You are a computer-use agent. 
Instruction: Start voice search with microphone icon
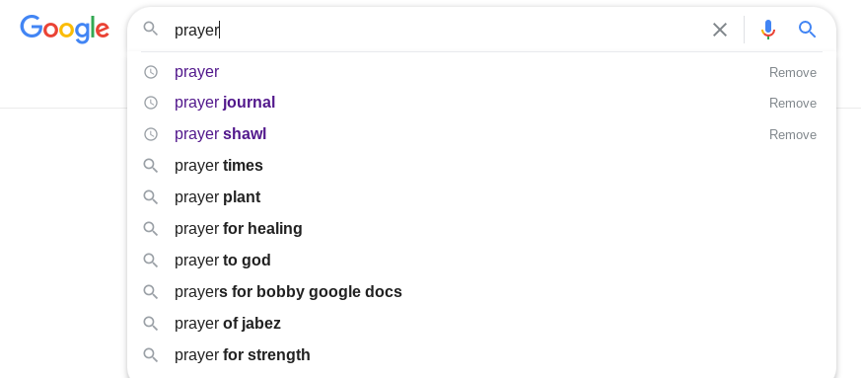tap(768, 30)
